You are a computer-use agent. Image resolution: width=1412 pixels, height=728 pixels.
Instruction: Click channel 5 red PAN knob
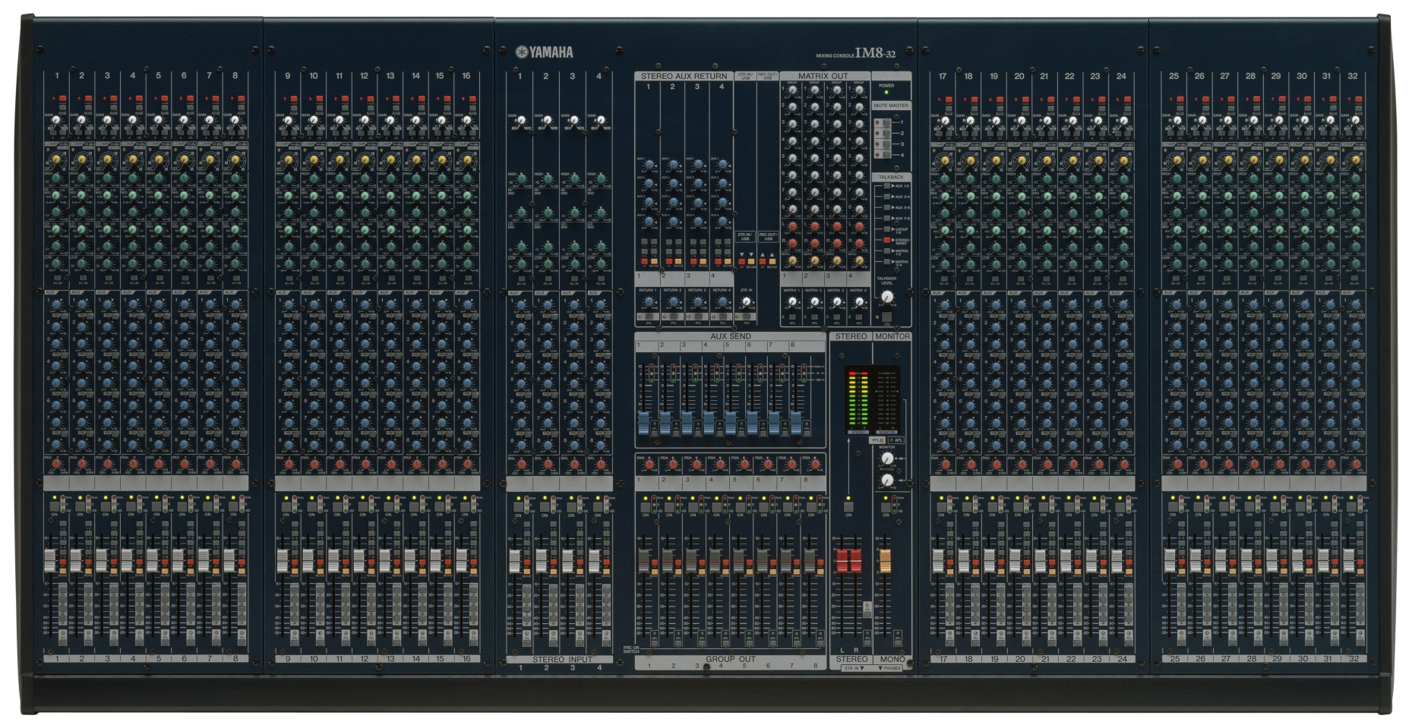pyautogui.click(x=159, y=464)
